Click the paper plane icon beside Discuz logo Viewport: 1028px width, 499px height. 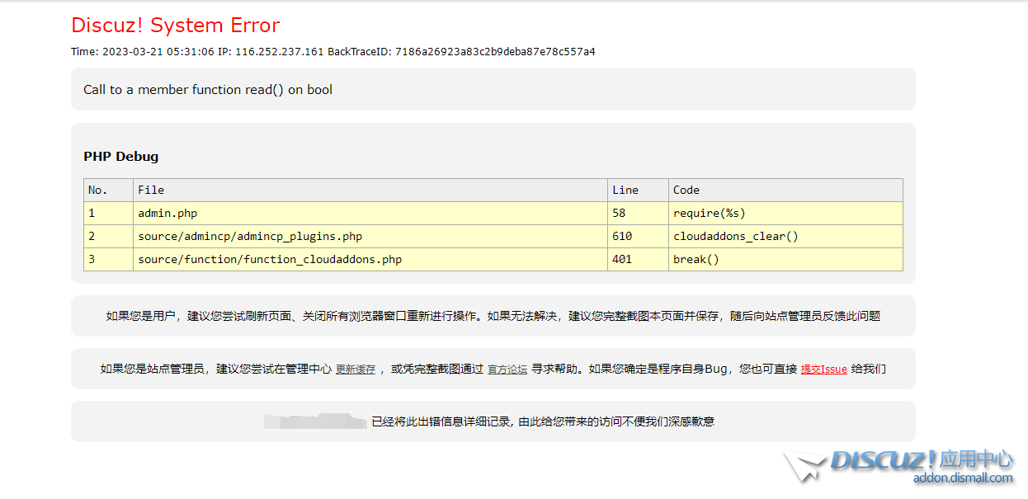804,465
